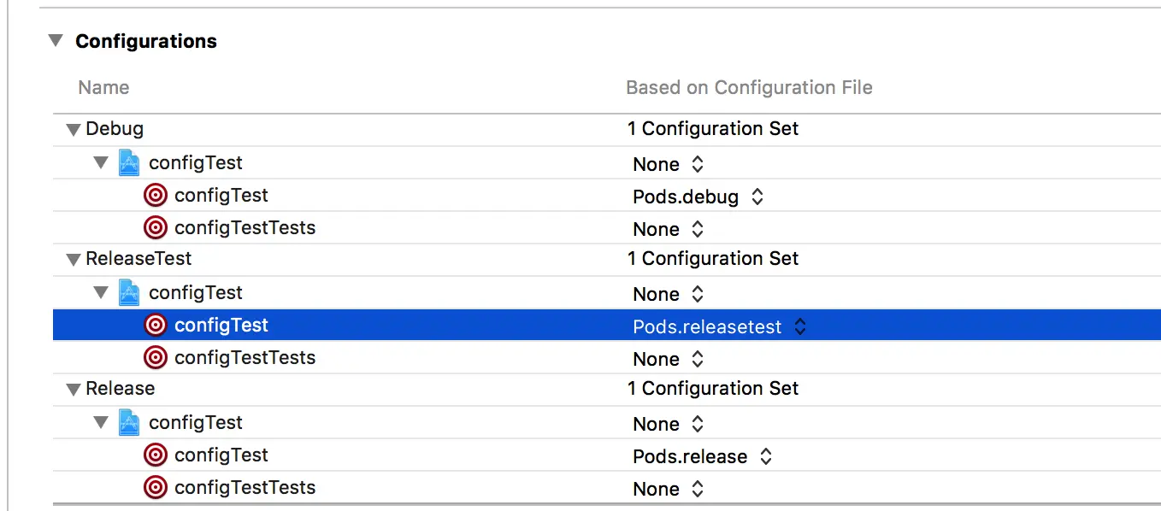This screenshot has width=1161, height=511.
Task: Collapse the Debug configuration group
Action: [x=74, y=130]
